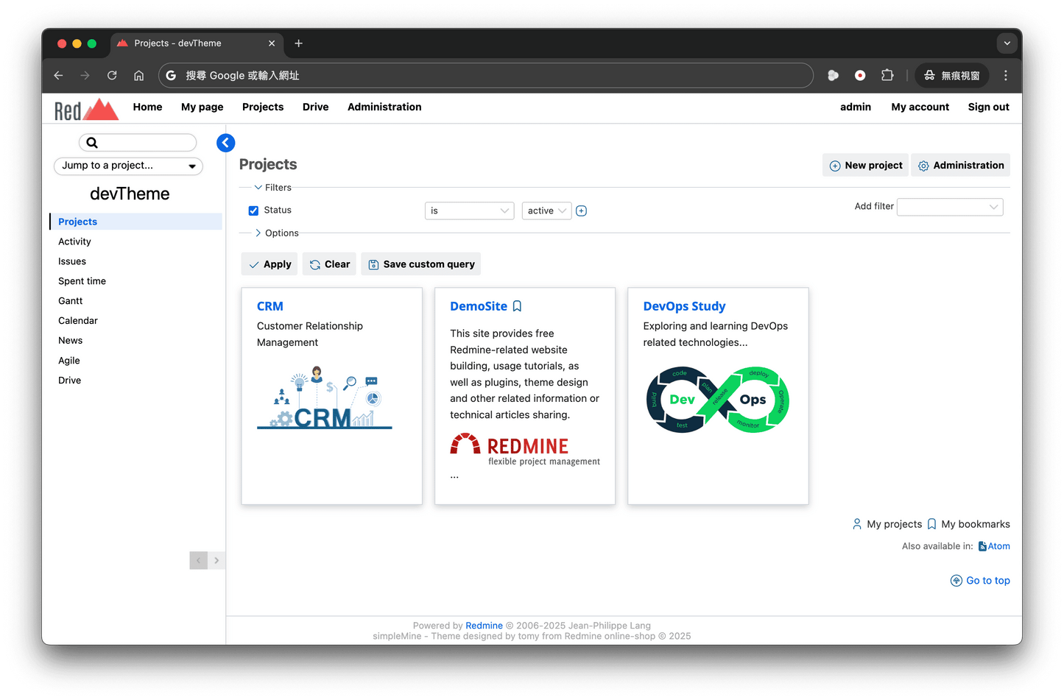
Task: Open the Add filter dropdown
Action: 949,207
